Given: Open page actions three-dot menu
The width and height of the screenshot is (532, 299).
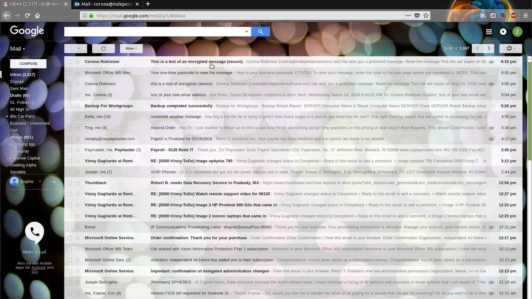Looking at the screenshot, I should [408, 16].
